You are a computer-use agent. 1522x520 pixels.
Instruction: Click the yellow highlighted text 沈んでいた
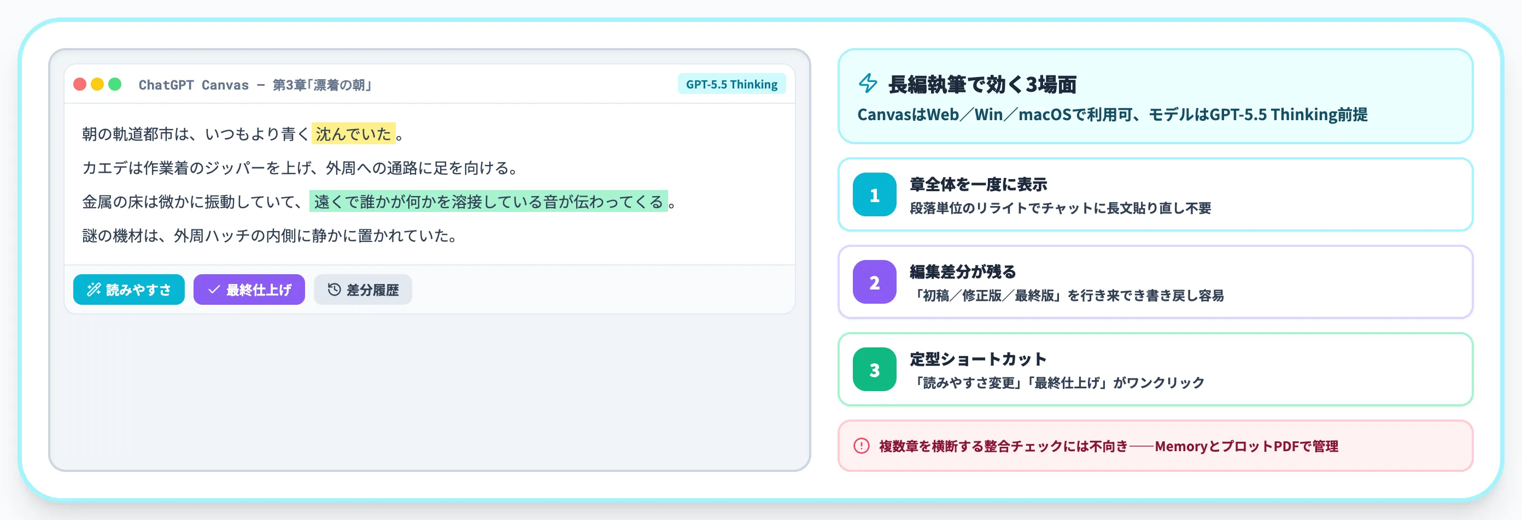coord(353,134)
